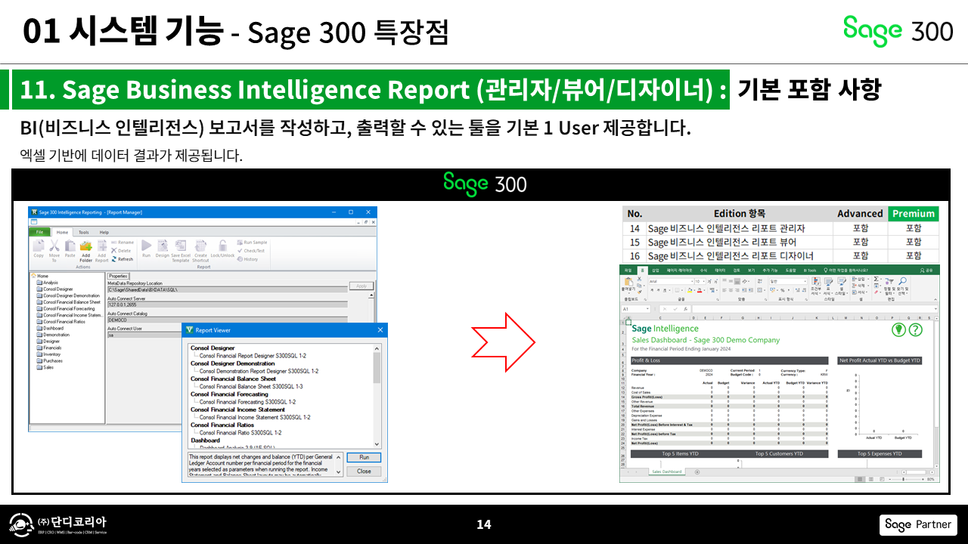Open the Design report tool
The height and width of the screenshot is (544, 968).
click(x=163, y=249)
